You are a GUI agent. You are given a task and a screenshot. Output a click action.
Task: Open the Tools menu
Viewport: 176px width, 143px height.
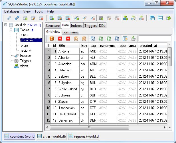coord(39,11)
